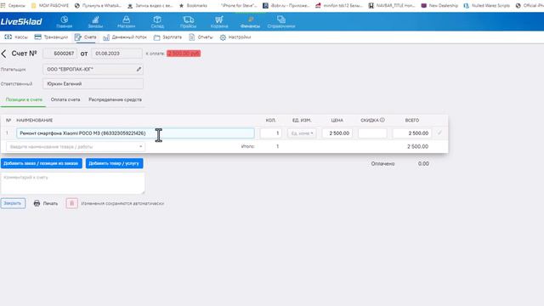Open Справочники section in top navigation
Image resolution: width=544 pixels, height=306 pixels.
[281, 22]
